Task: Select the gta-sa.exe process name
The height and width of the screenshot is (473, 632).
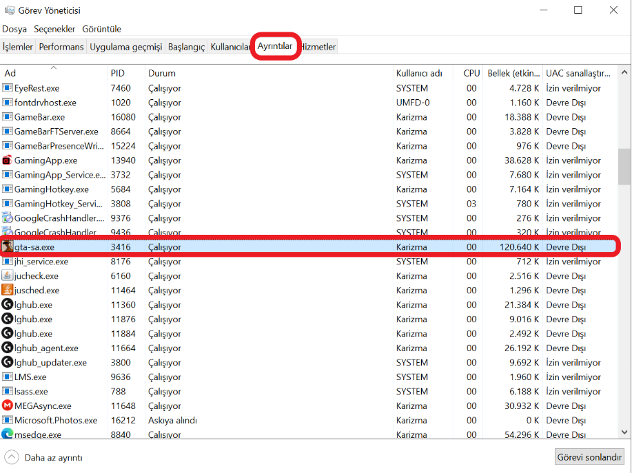Action: [x=34, y=247]
